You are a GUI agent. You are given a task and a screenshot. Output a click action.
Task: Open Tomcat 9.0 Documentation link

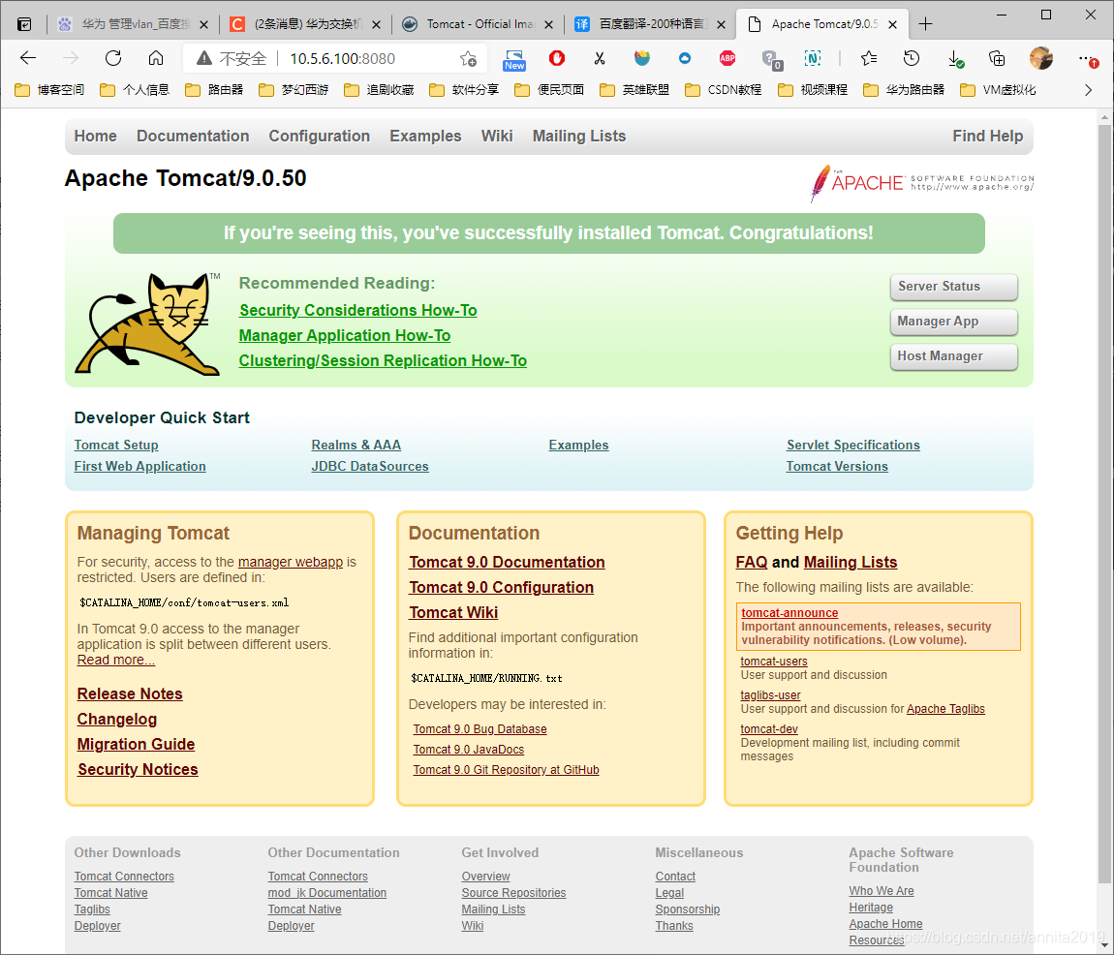(507, 562)
